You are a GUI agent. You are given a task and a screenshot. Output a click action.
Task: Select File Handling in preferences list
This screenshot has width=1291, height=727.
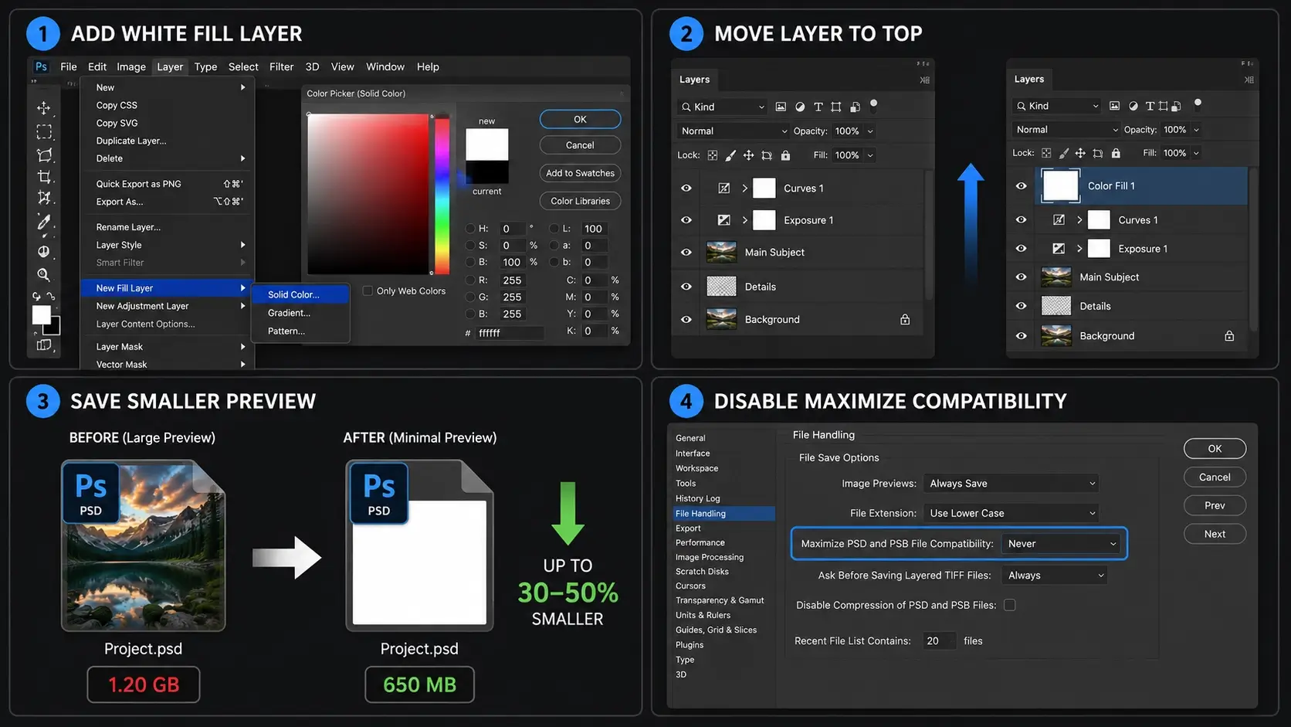[723, 514]
